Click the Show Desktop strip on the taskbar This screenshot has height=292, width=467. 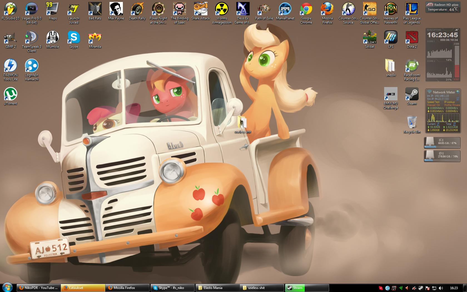pyautogui.click(x=465, y=288)
